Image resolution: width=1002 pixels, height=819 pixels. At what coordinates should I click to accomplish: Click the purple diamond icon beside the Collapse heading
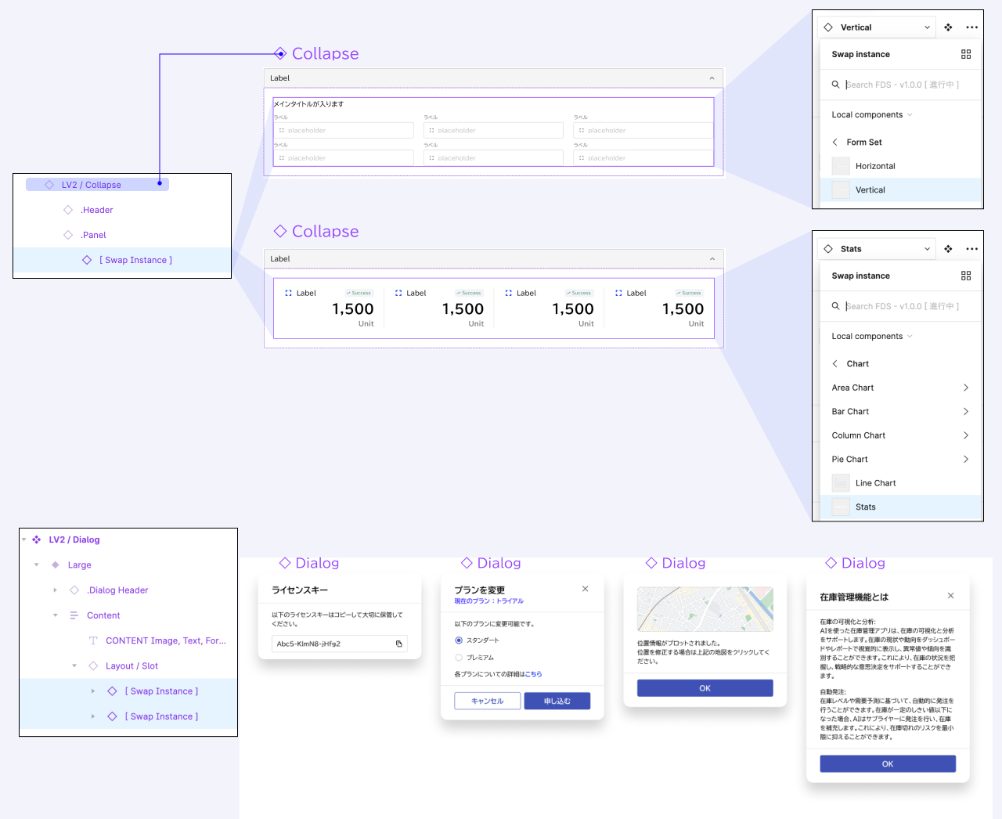point(279,52)
